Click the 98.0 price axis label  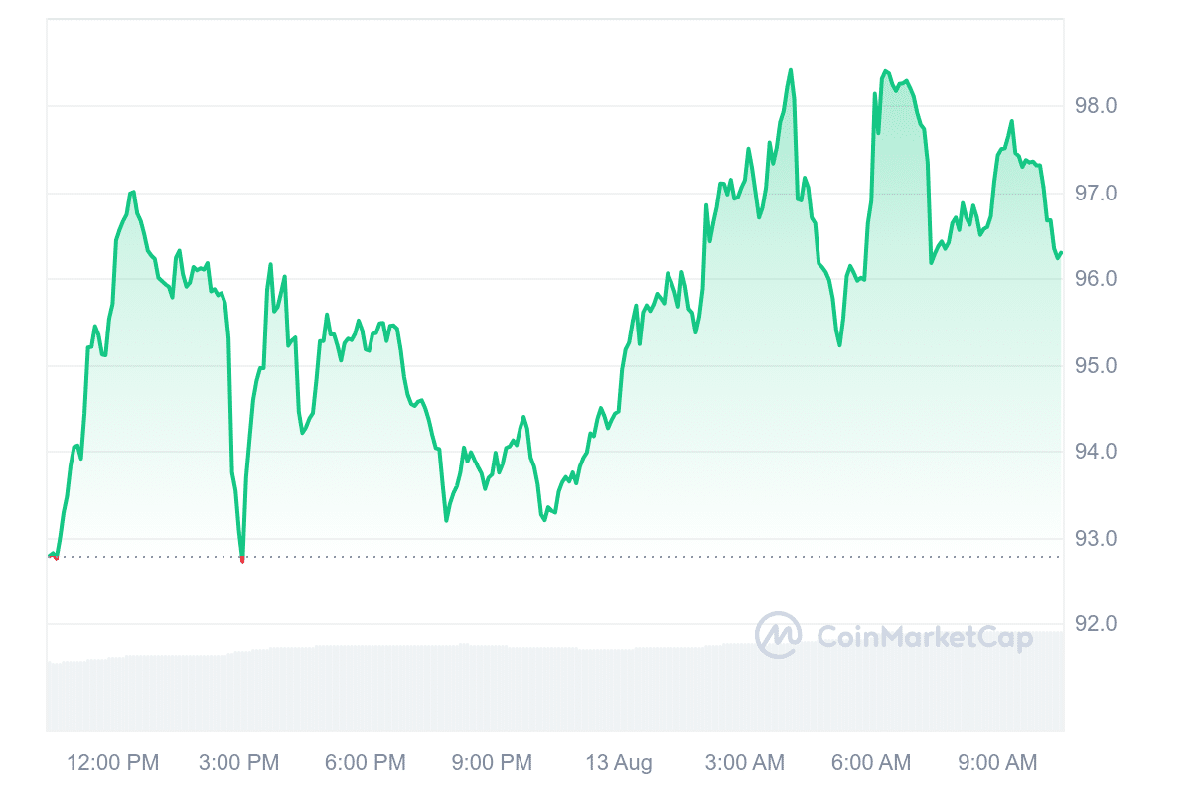(x=1096, y=106)
